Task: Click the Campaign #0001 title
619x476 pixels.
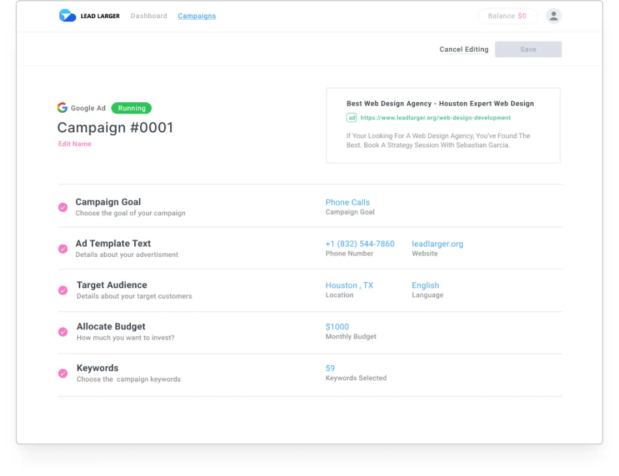Action: 115,128
